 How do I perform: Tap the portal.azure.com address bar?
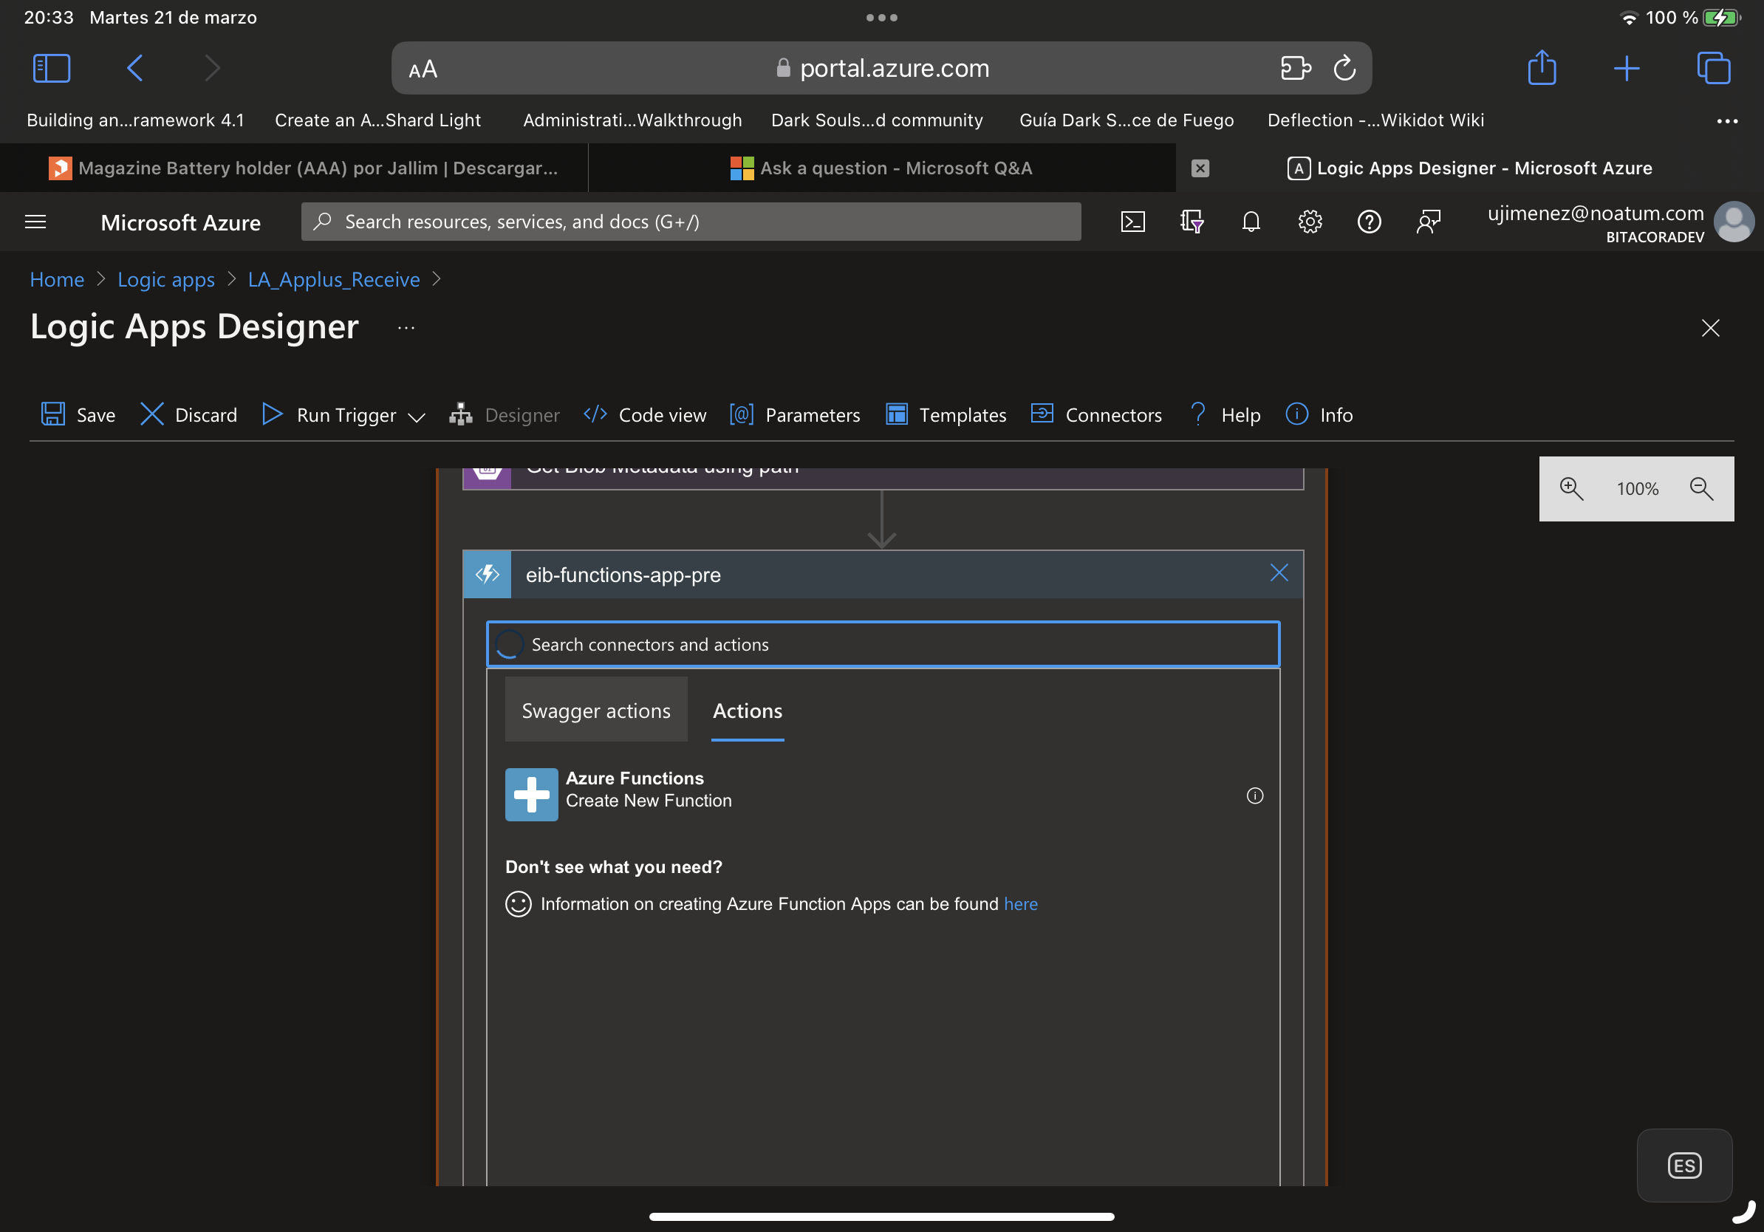click(881, 69)
